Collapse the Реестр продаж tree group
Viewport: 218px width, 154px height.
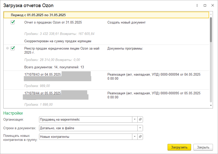click(7, 48)
